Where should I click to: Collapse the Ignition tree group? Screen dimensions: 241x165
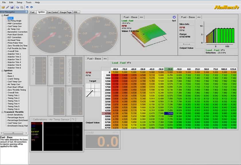2,70
